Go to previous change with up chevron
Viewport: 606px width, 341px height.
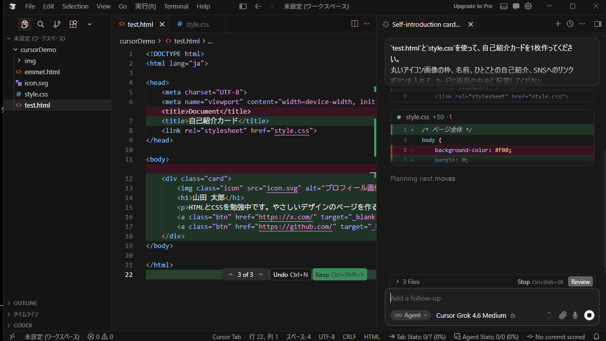click(231, 275)
